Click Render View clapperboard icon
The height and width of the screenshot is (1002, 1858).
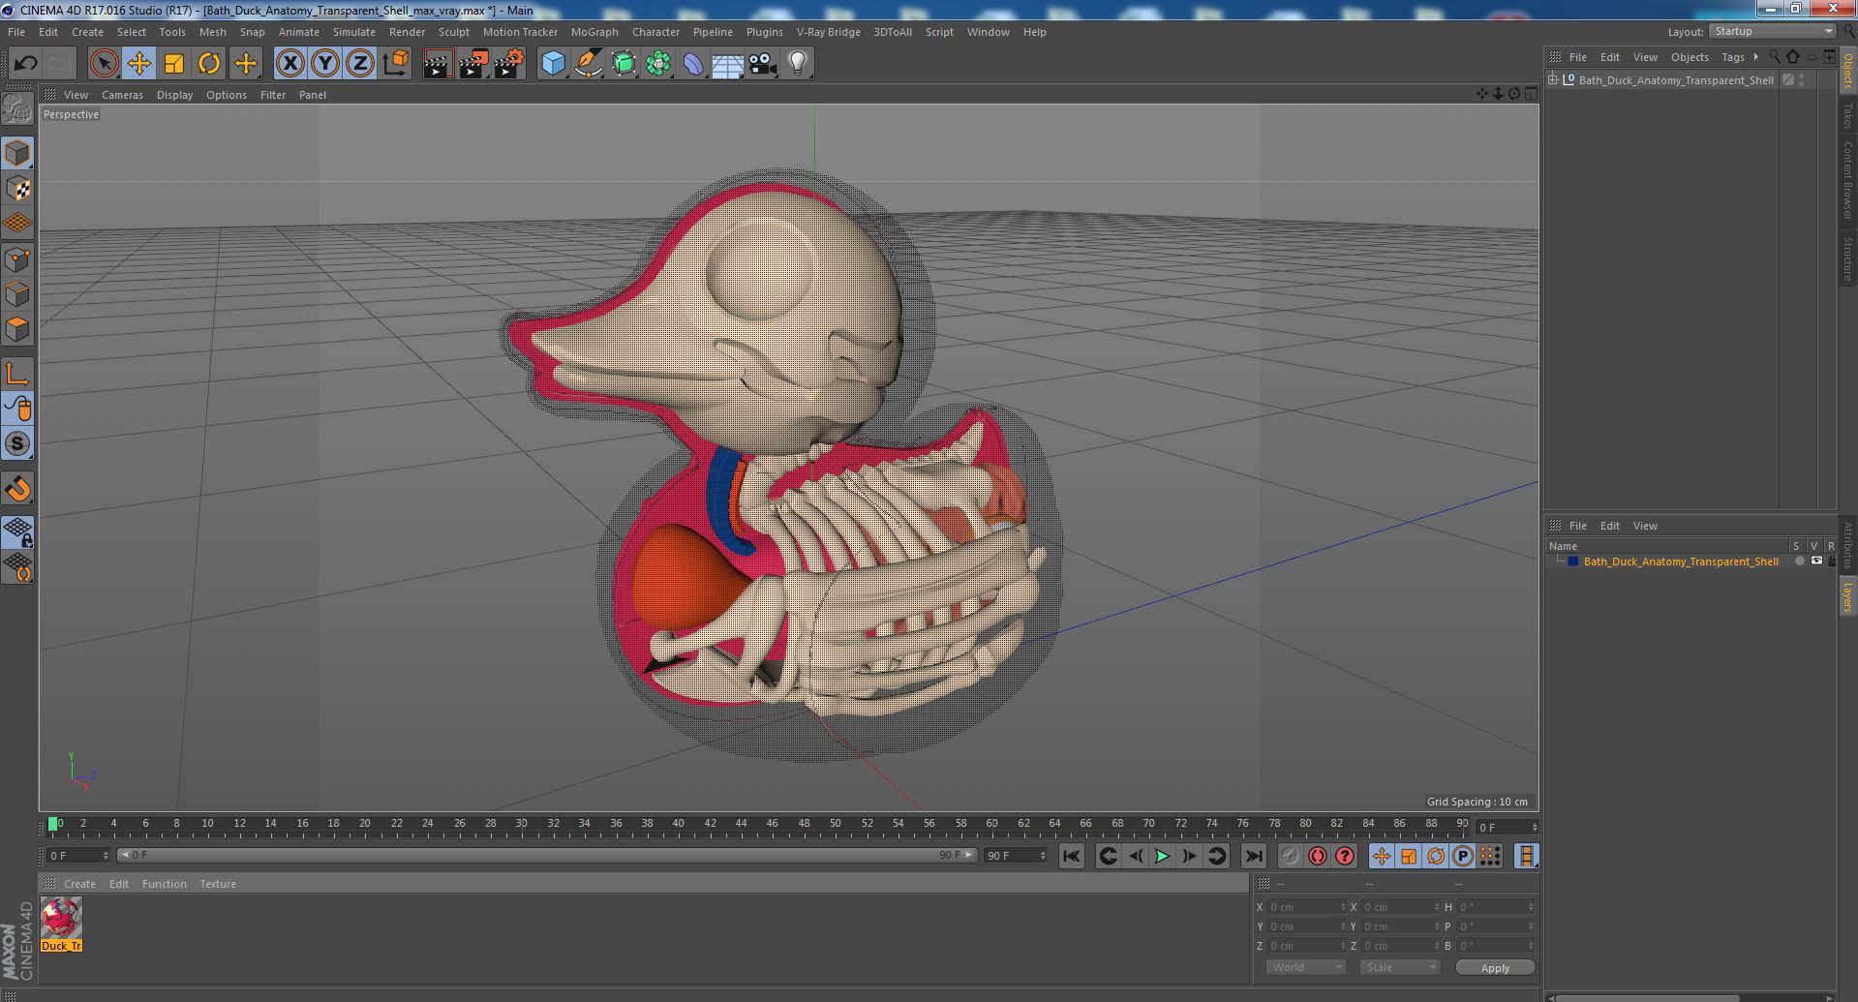point(438,64)
